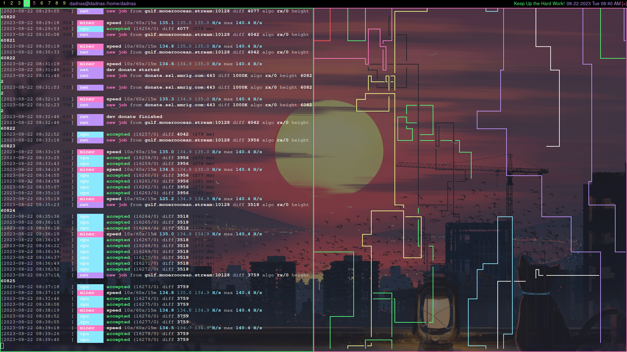Click donate.ssl.xmrig.com:443 on the 08:31:53 line
The width and height of the screenshot is (627, 352).
point(180,87)
